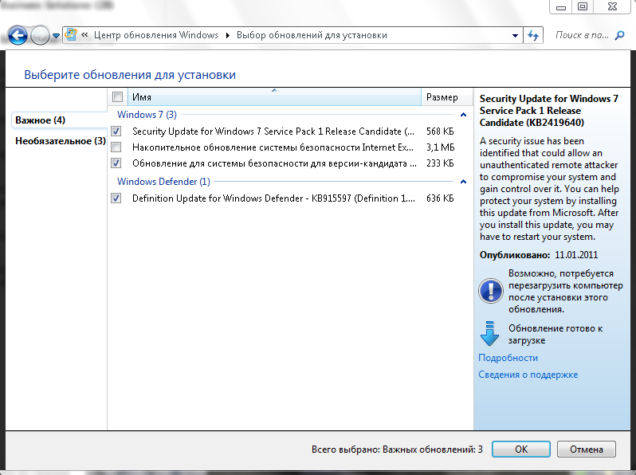The width and height of the screenshot is (636, 475).
Task: Maximize the window
Action: (x=583, y=7)
